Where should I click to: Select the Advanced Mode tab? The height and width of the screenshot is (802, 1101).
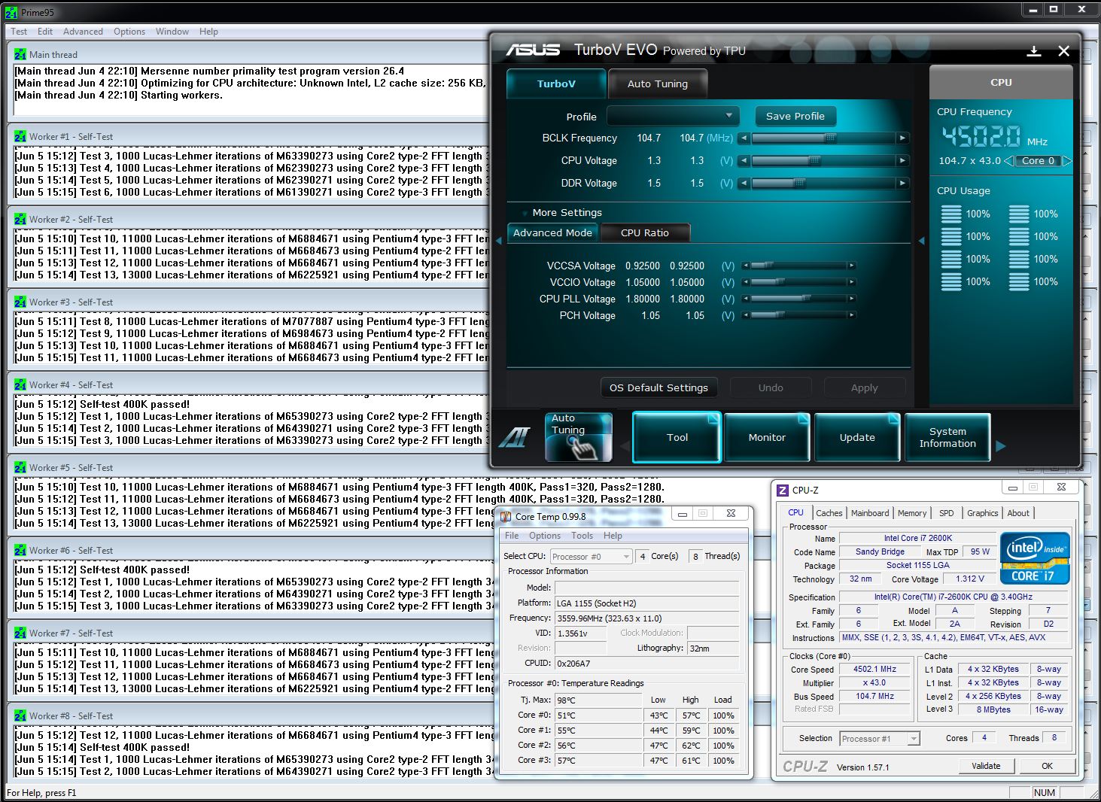click(x=552, y=232)
